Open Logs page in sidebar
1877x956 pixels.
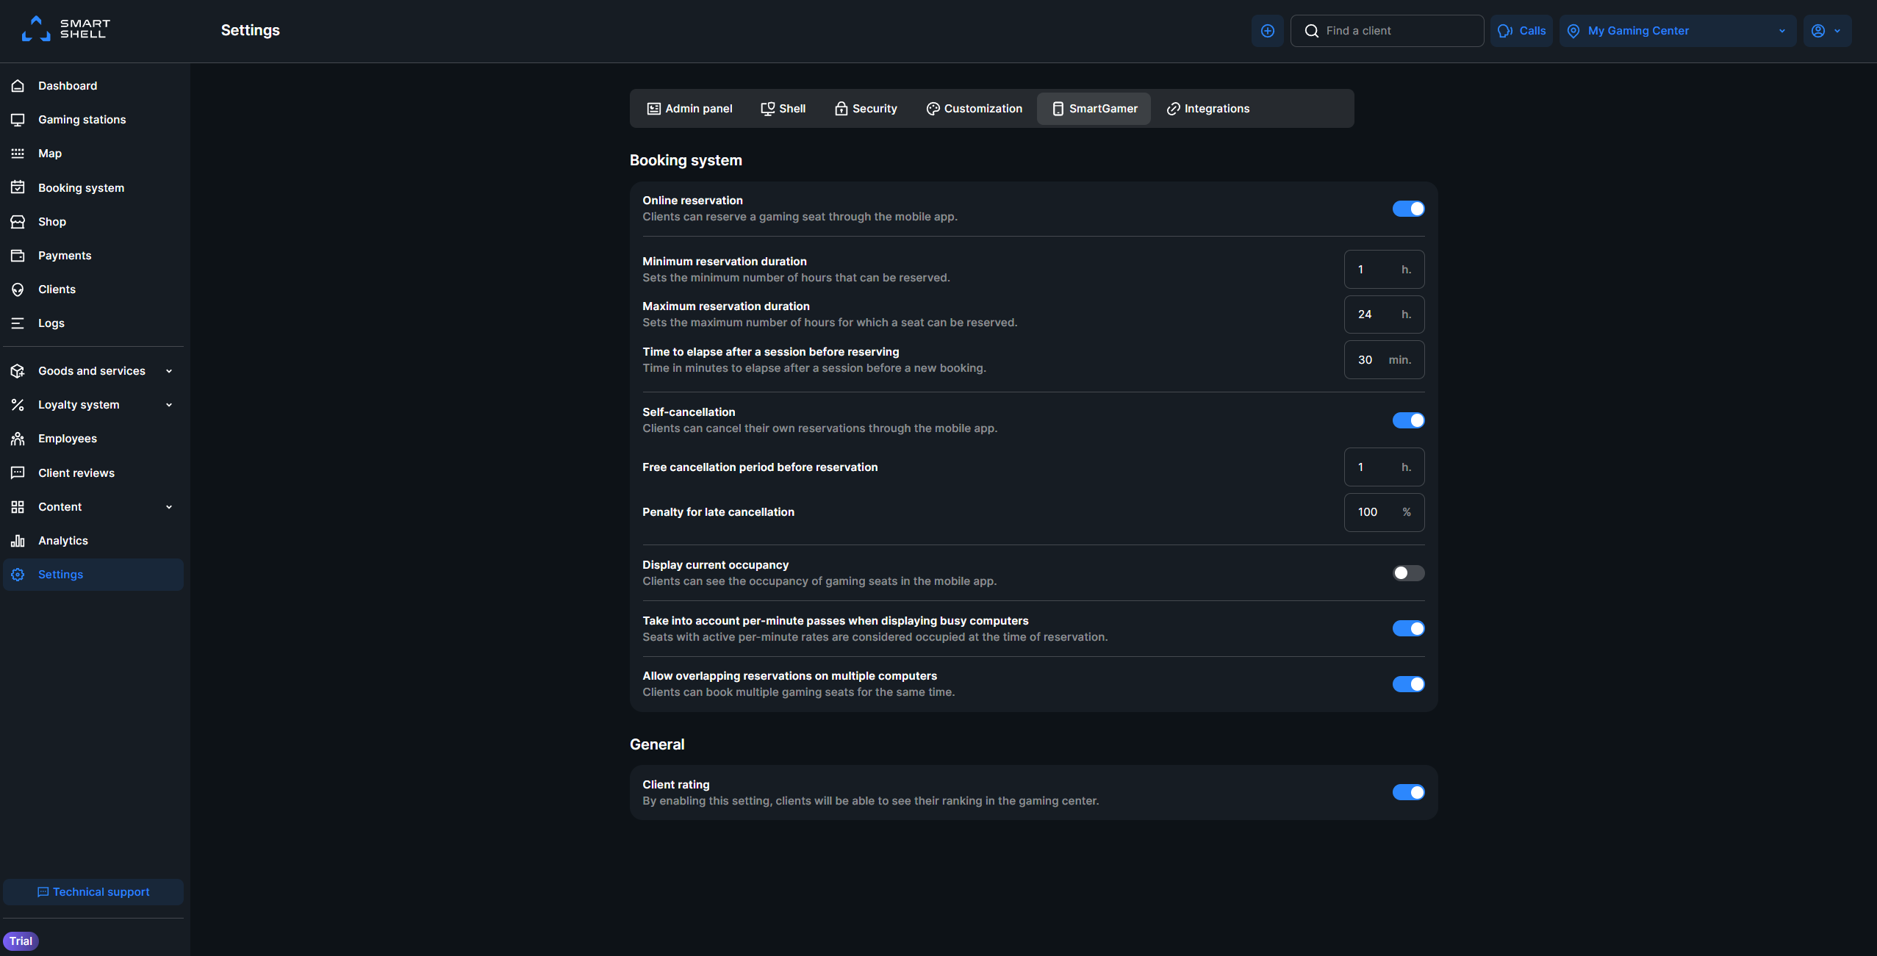(x=93, y=323)
